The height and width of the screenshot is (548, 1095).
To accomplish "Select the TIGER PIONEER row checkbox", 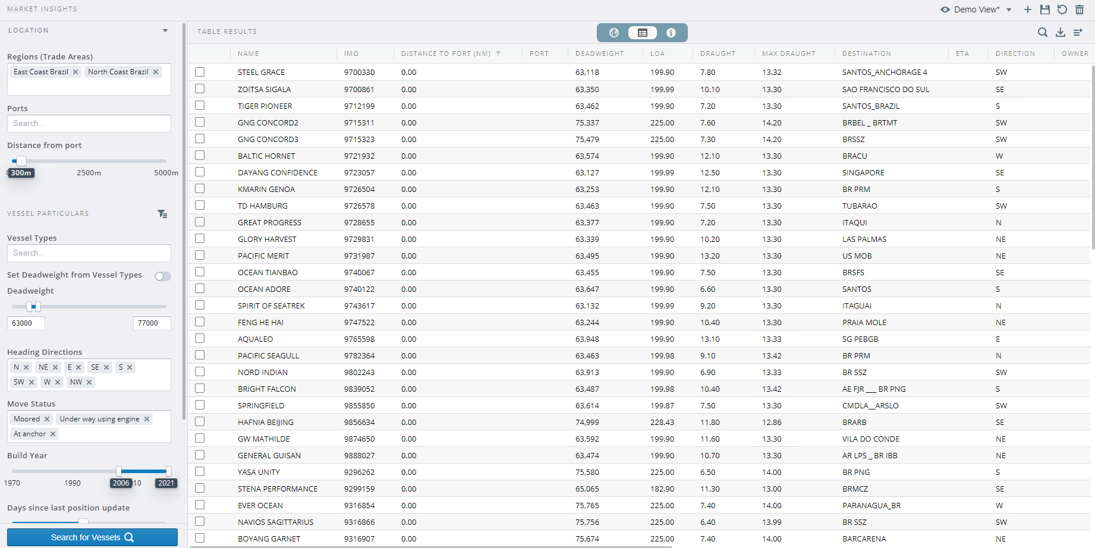I will [x=200, y=105].
